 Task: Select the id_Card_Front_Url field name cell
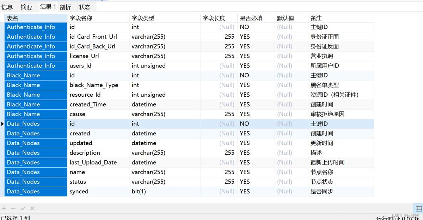[x=93, y=37]
